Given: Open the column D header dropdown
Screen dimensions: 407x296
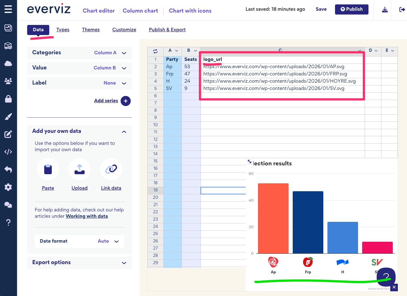Looking at the screenshot, I should point(376,51).
